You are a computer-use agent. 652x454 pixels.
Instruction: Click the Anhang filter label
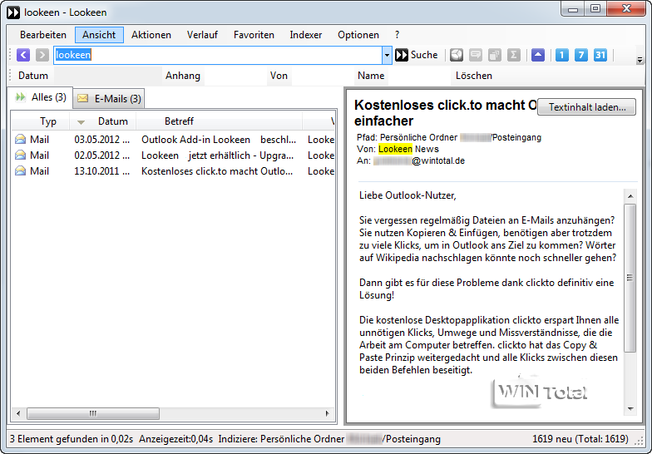coord(183,76)
